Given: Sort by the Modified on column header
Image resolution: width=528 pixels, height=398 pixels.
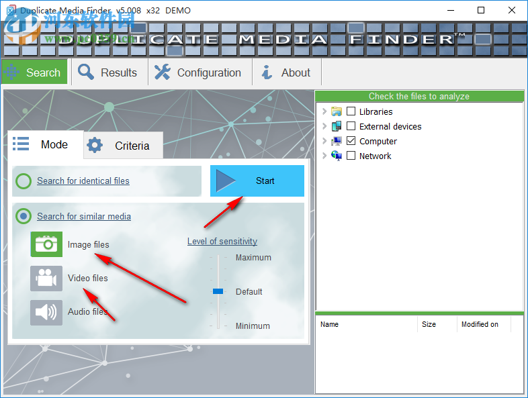Looking at the screenshot, I should click(484, 324).
